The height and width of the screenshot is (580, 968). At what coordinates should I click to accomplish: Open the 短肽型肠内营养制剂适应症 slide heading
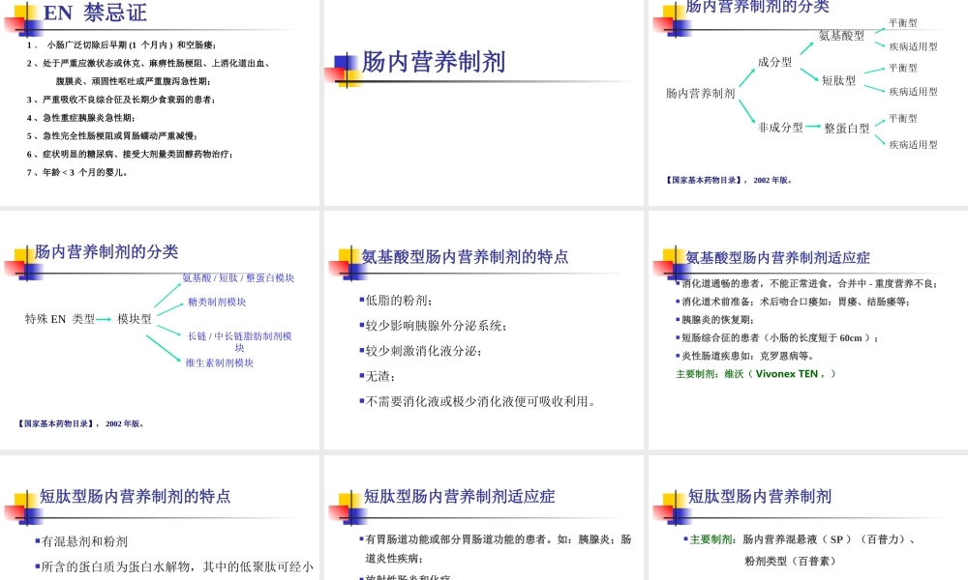point(460,496)
